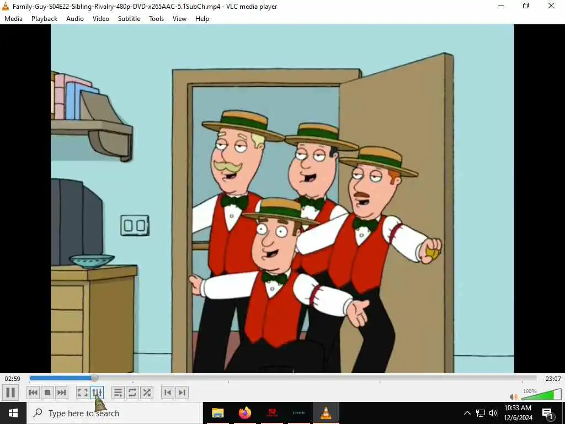Click elapsed time 02:59 label

coord(12,379)
